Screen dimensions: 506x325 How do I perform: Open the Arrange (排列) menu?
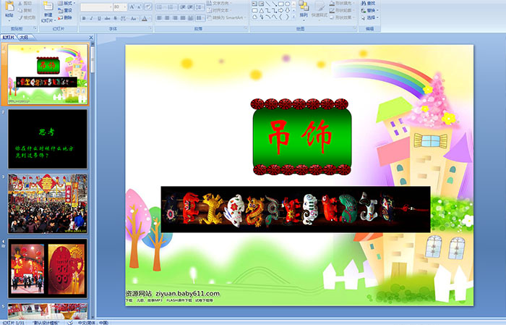(x=304, y=11)
